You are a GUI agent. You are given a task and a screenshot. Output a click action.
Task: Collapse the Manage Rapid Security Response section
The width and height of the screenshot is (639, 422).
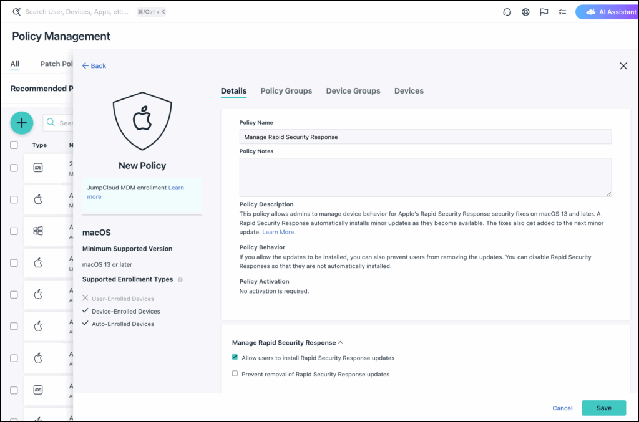click(x=341, y=342)
